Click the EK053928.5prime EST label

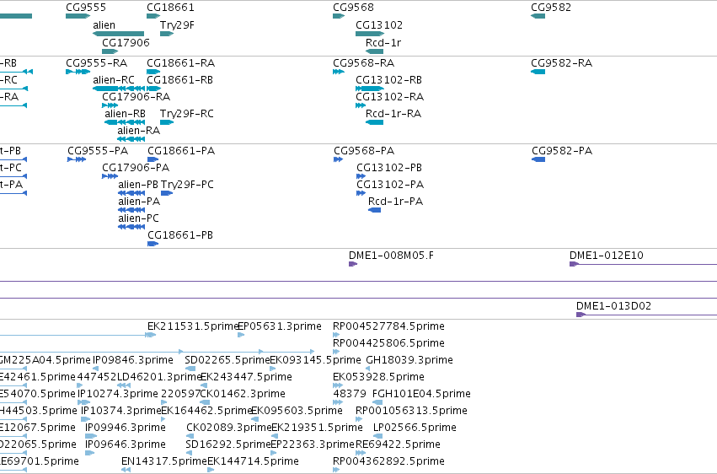378,377
